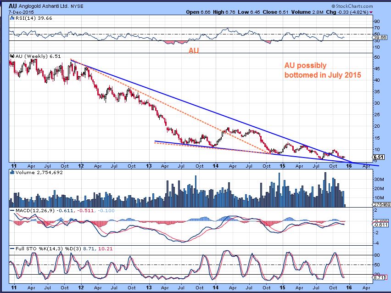Viewport: 391px width, 293px height.
Task: Click the orange 'AU' label above price panel
Action: click(194, 51)
